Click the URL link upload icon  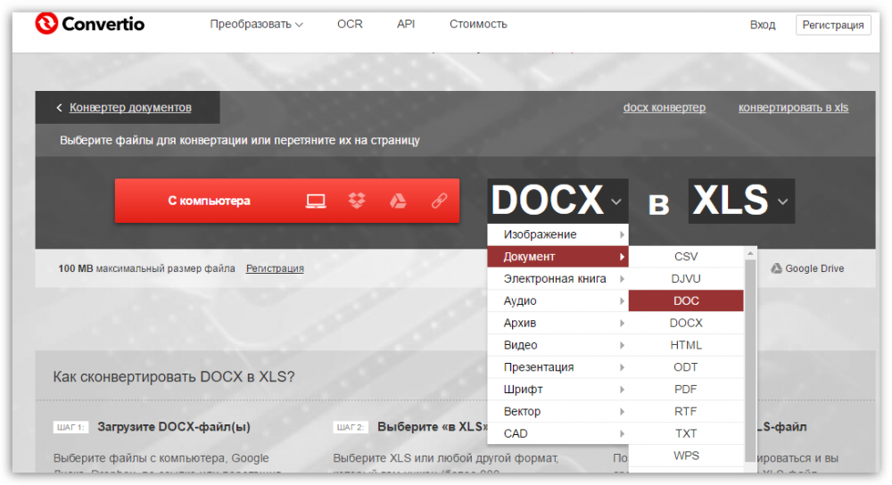438,201
